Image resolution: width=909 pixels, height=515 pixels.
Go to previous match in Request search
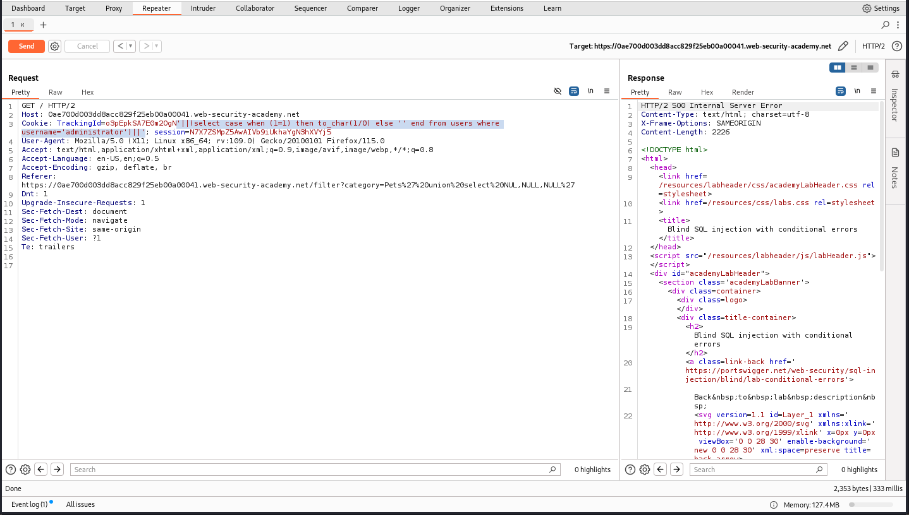point(41,470)
